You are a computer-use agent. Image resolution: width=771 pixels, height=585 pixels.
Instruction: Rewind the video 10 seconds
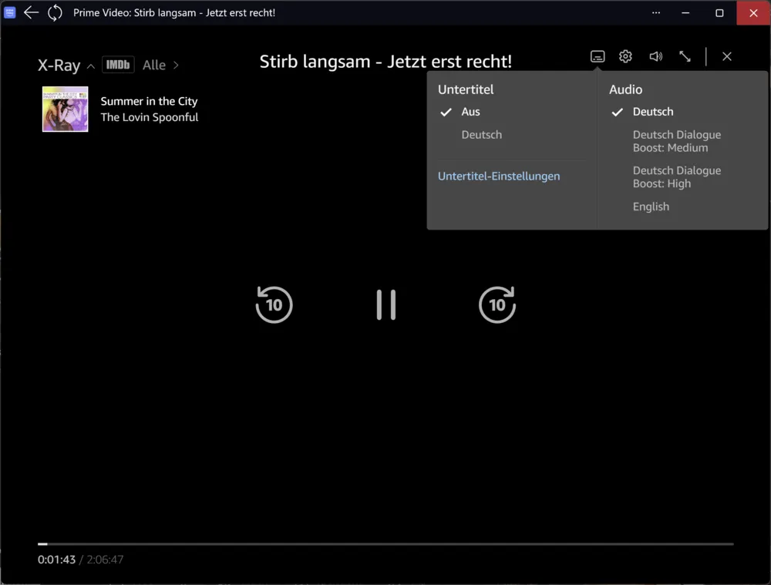(x=274, y=304)
